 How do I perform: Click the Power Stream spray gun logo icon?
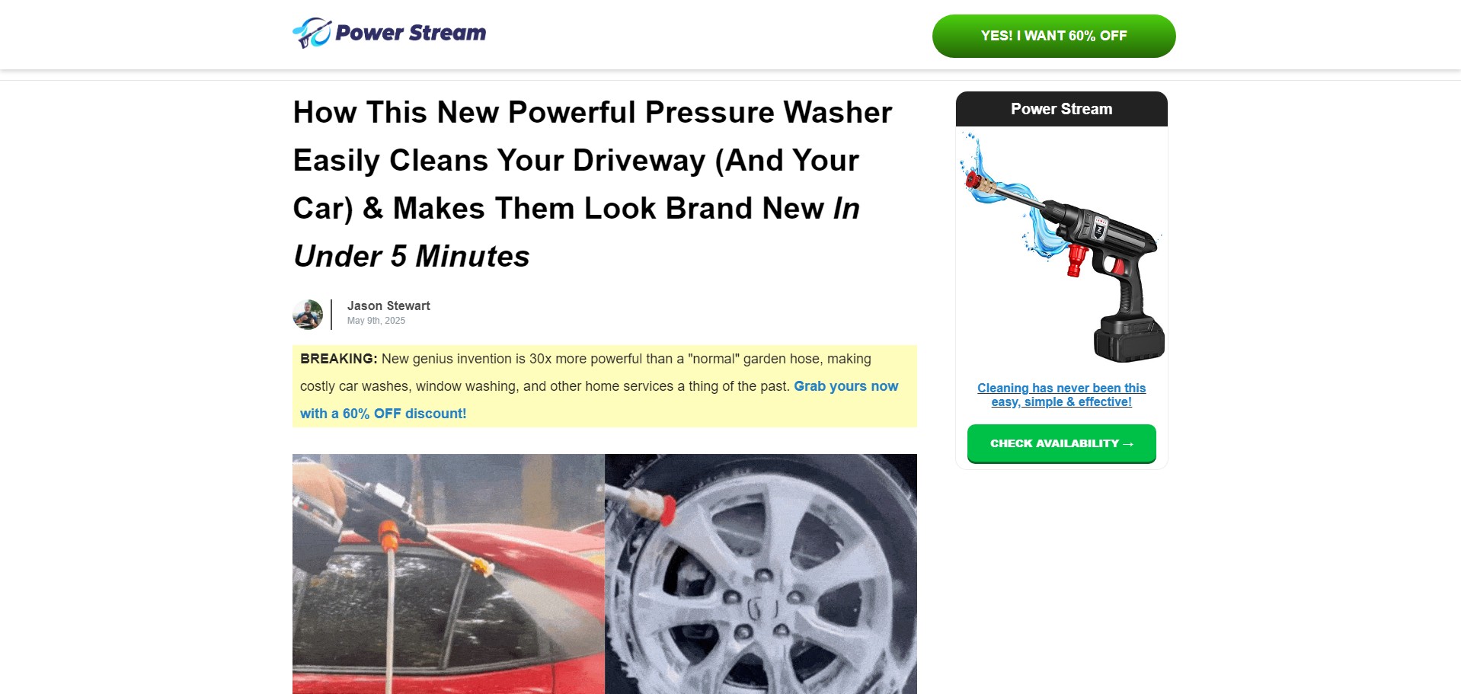coord(312,33)
